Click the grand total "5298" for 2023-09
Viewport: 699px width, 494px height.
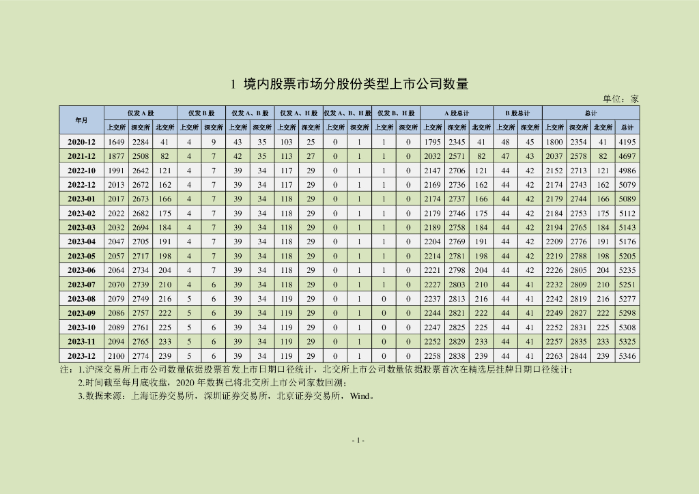tap(627, 313)
